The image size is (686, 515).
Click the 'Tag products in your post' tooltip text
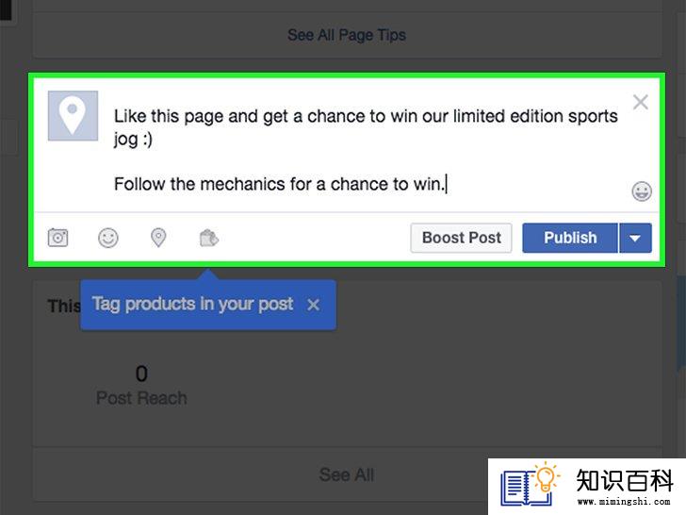pyautogui.click(x=192, y=304)
